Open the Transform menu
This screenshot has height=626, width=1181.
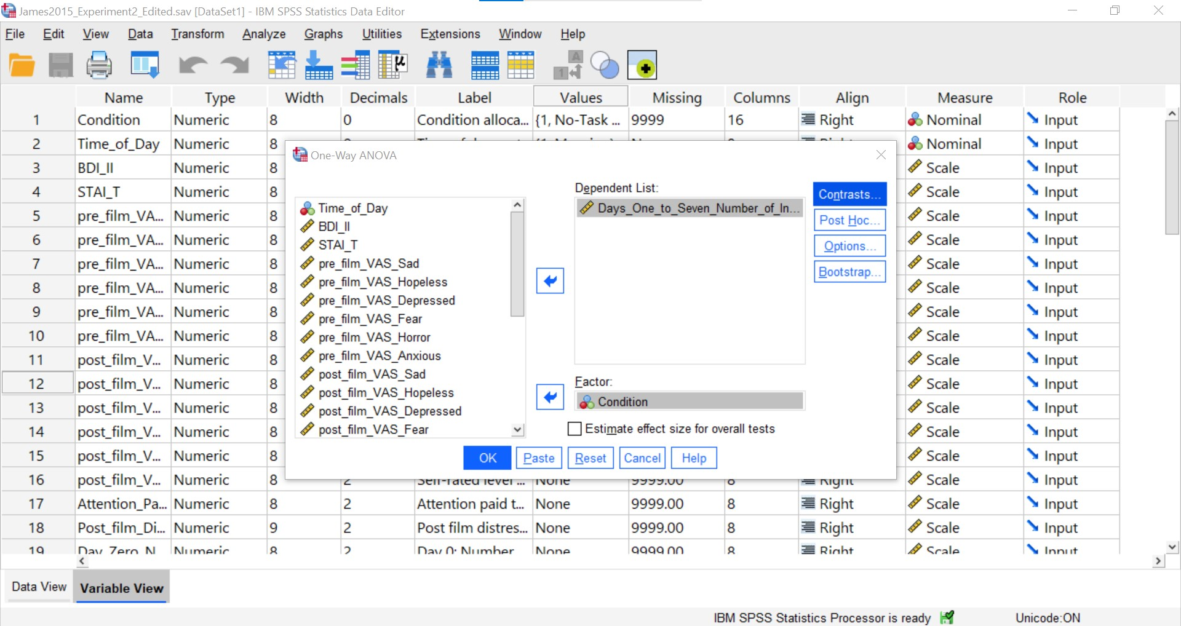[197, 34]
